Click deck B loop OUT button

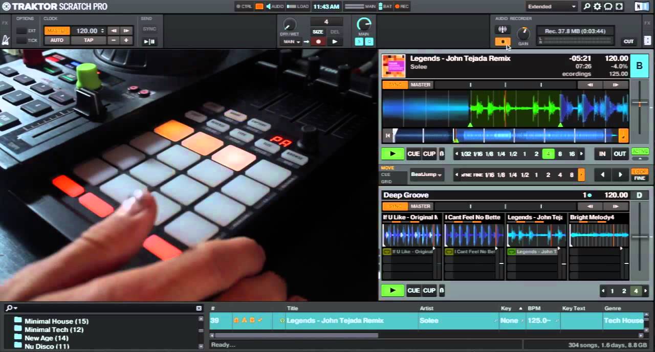point(620,153)
